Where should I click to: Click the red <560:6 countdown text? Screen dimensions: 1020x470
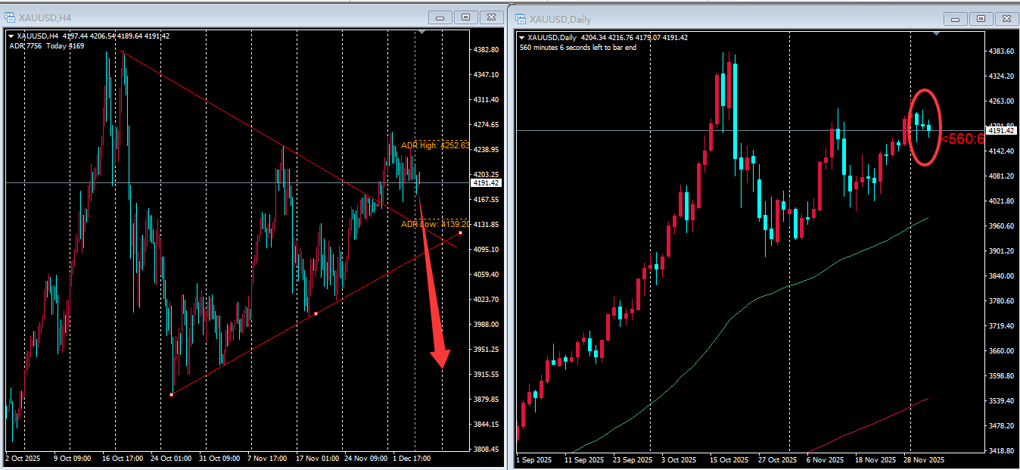click(x=962, y=139)
